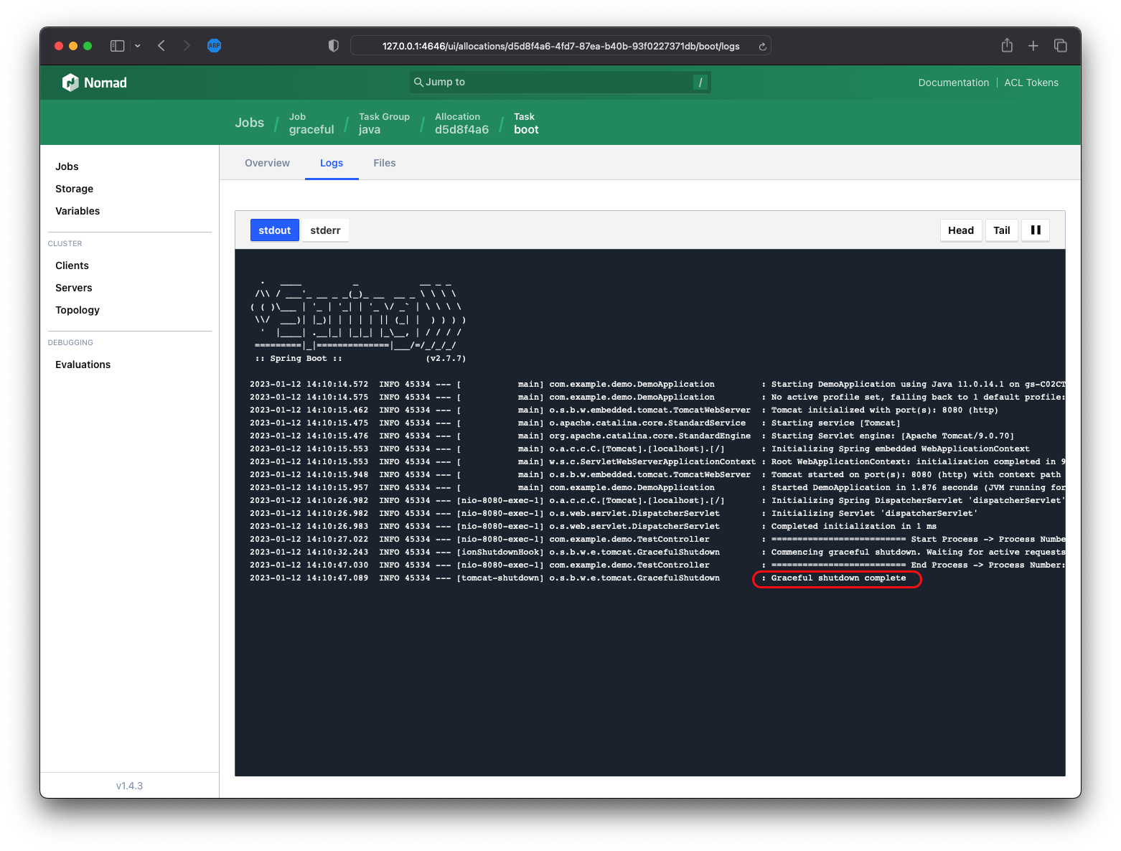
Task: Open a new tab with plus icon
Action: (x=1033, y=46)
